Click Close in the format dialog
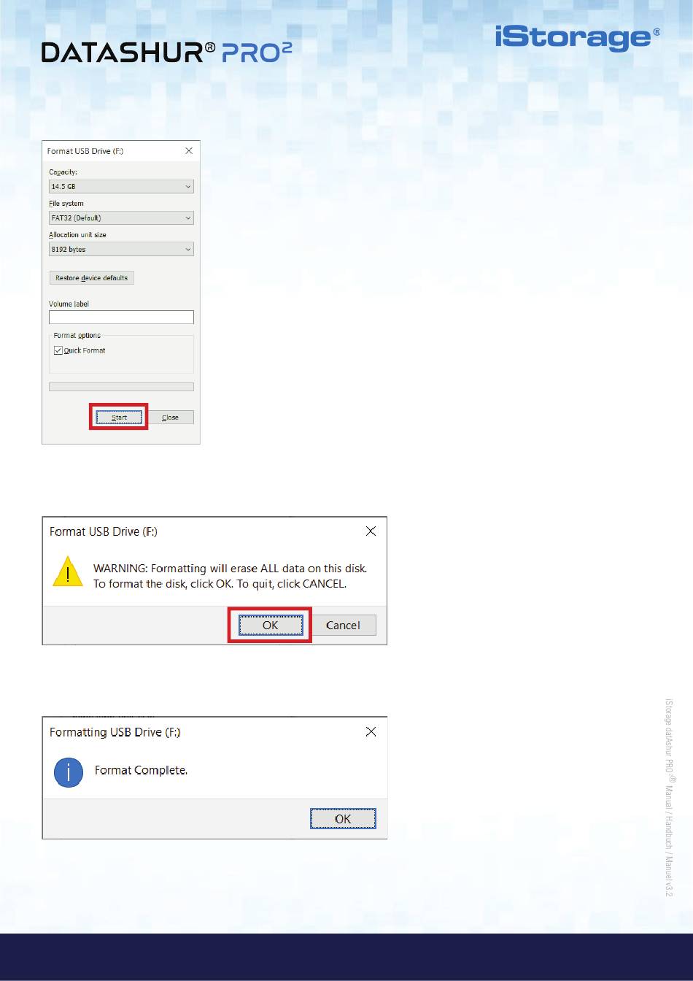The image size is (693, 981). [171, 418]
